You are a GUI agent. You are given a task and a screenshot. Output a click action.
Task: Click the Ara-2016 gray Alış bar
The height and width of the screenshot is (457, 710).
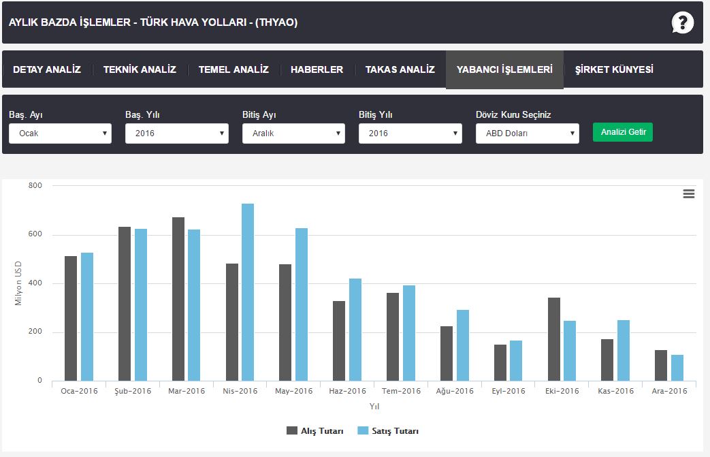tap(661, 366)
